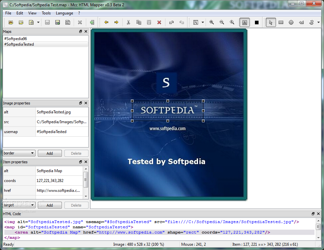
Task: Reset zoom to 100% magnifier icon
Action: (232, 22)
